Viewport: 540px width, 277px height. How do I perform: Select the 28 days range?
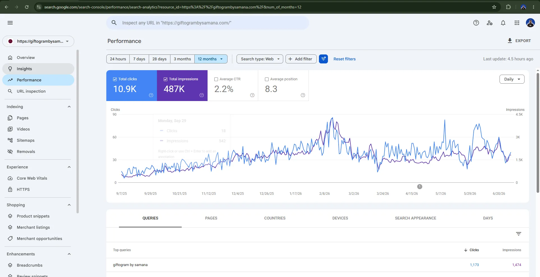click(159, 59)
